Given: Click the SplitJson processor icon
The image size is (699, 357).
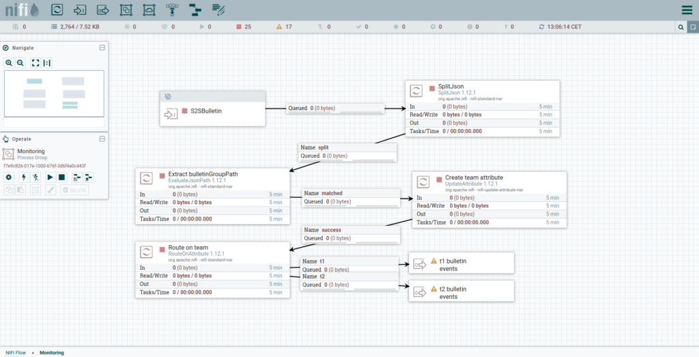Looking at the screenshot, I should tap(416, 91).
